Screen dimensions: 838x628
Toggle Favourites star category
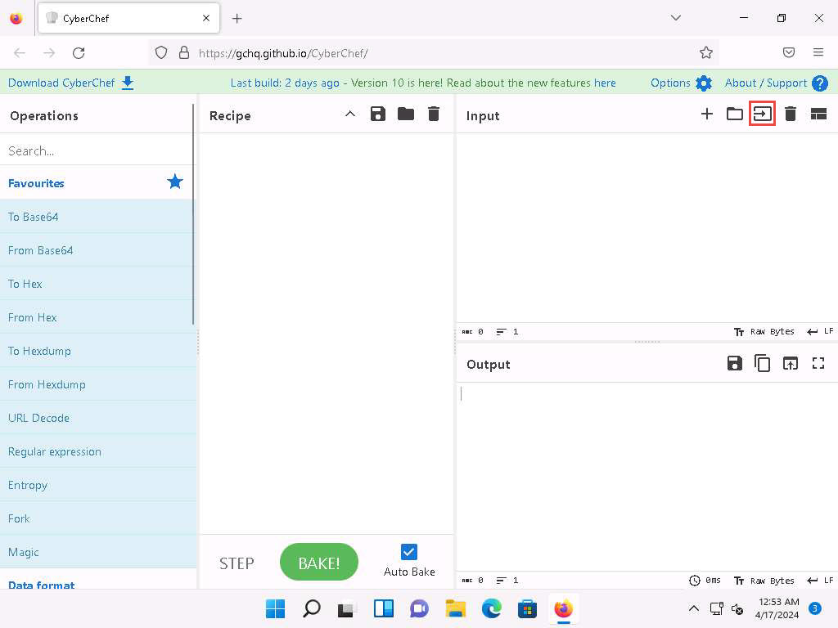click(x=175, y=182)
